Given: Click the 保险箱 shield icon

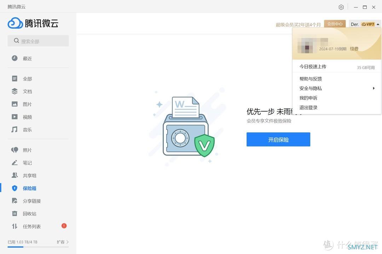Looking at the screenshot, I should (15, 188).
